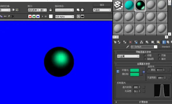Open the 03 - Default material name dropdown
Screen dimensions: 172x104
144,47
